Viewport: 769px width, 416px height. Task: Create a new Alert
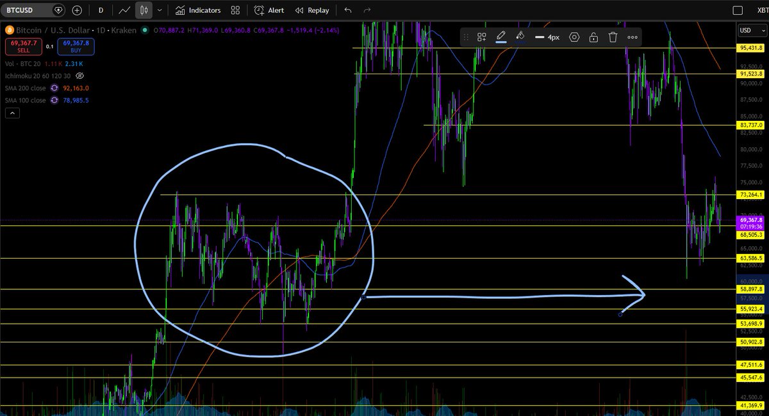[x=269, y=10]
